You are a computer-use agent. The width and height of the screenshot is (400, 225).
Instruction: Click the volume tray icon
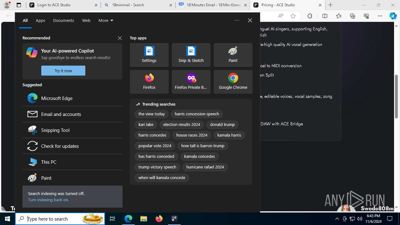click(359, 219)
